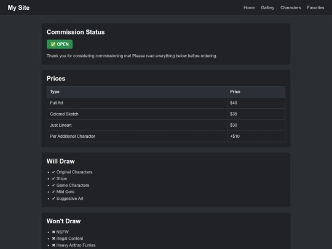This screenshot has height=249, width=332.
Task: Open the Home nav link
Action: pos(249,7)
